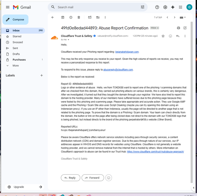This screenshot has width=197, height=196.
Task: Click the Forward button
Action: click(x=93, y=178)
